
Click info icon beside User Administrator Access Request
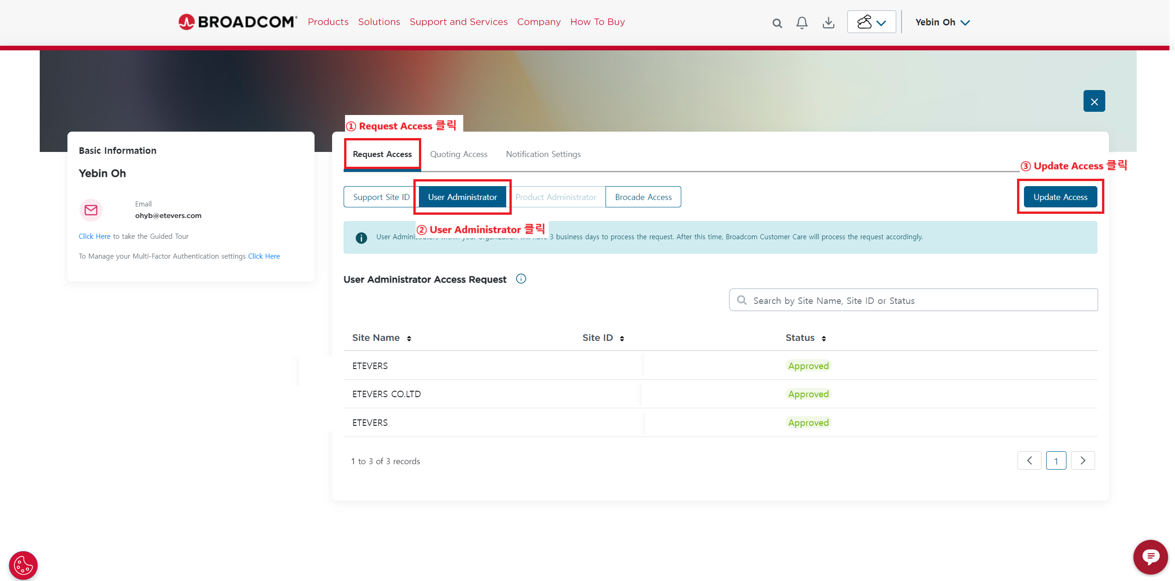(521, 279)
